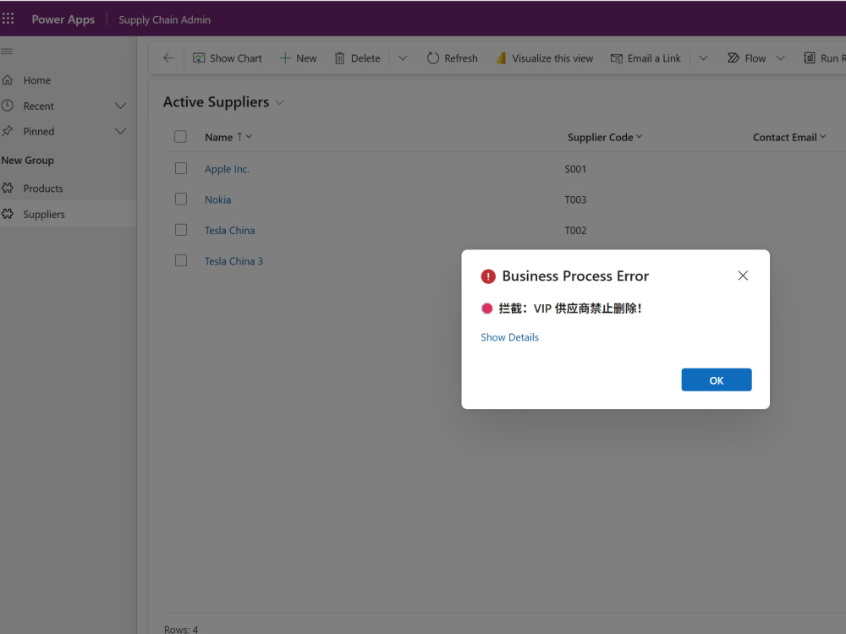Click the Email a Link envelope icon

[616, 58]
